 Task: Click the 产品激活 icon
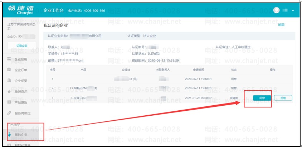coord(9,102)
